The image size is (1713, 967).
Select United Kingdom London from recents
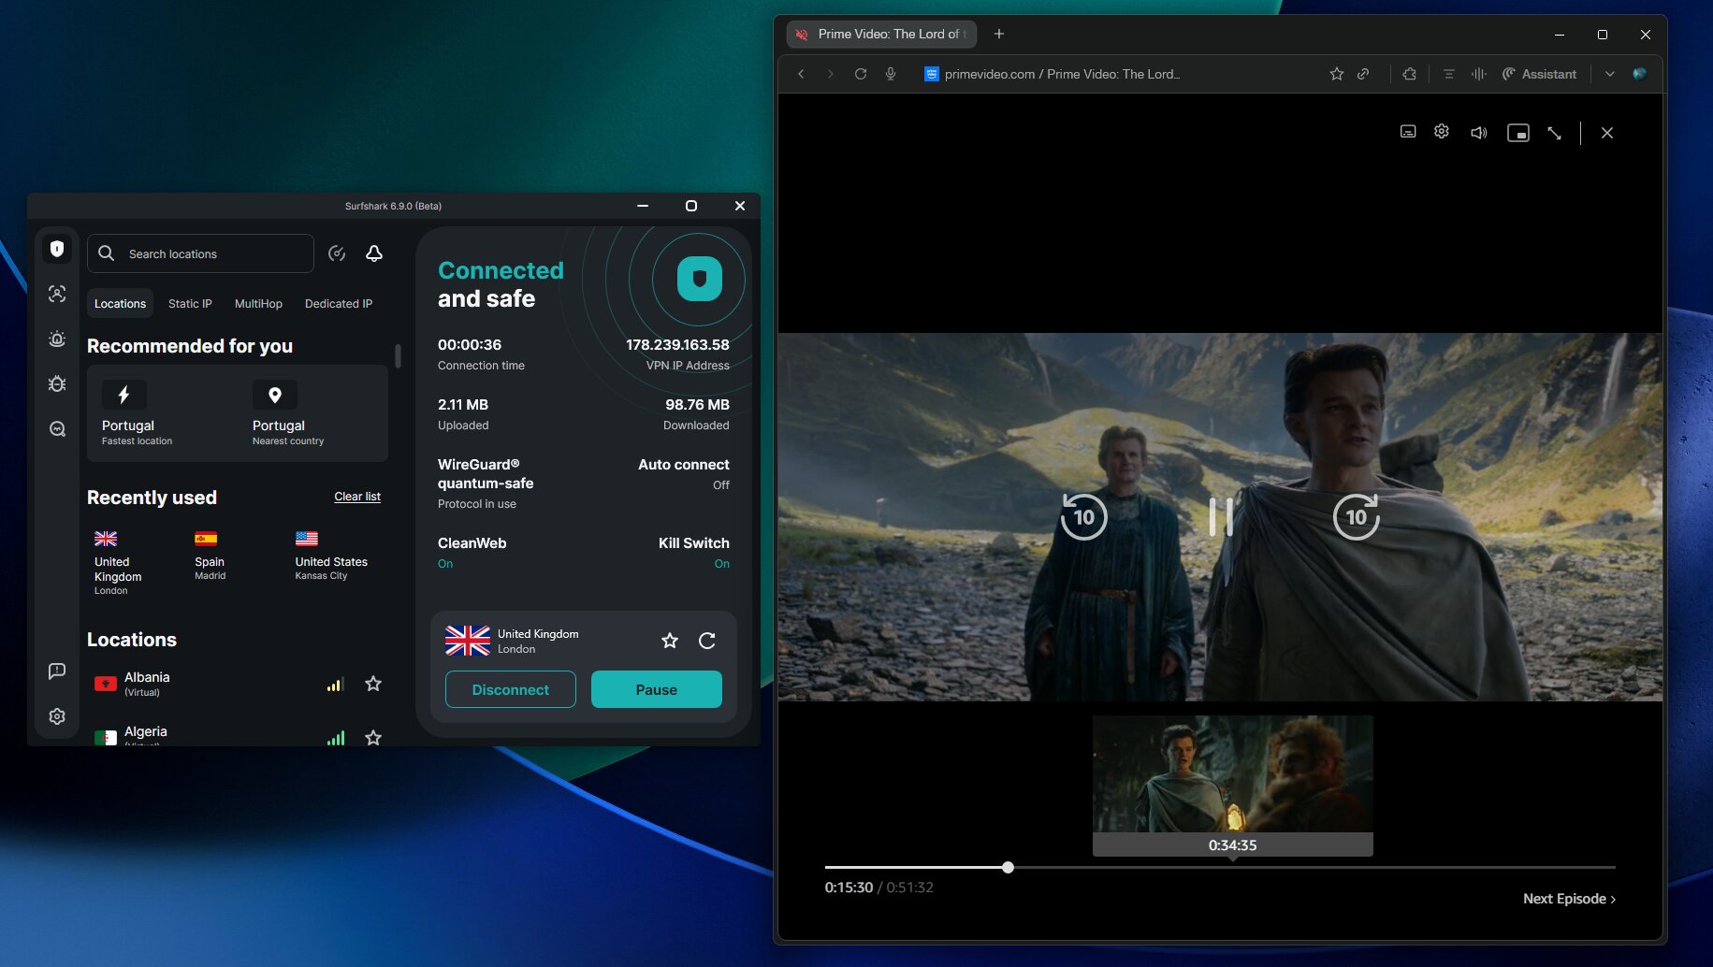point(118,563)
